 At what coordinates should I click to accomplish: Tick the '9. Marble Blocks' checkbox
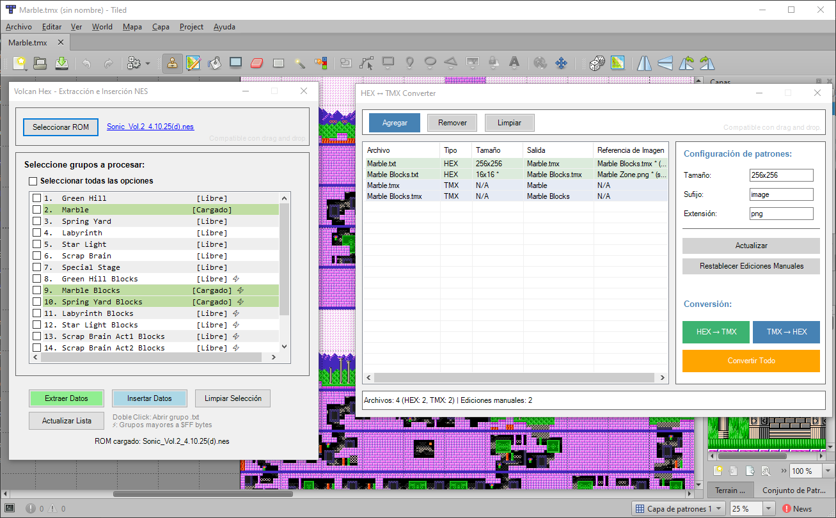[x=37, y=290]
